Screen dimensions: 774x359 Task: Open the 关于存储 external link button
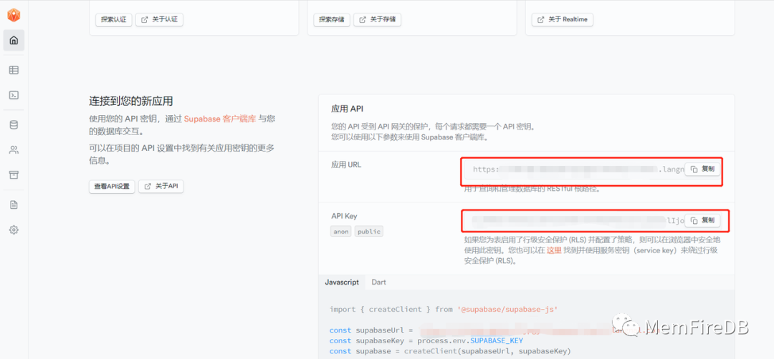pos(378,20)
